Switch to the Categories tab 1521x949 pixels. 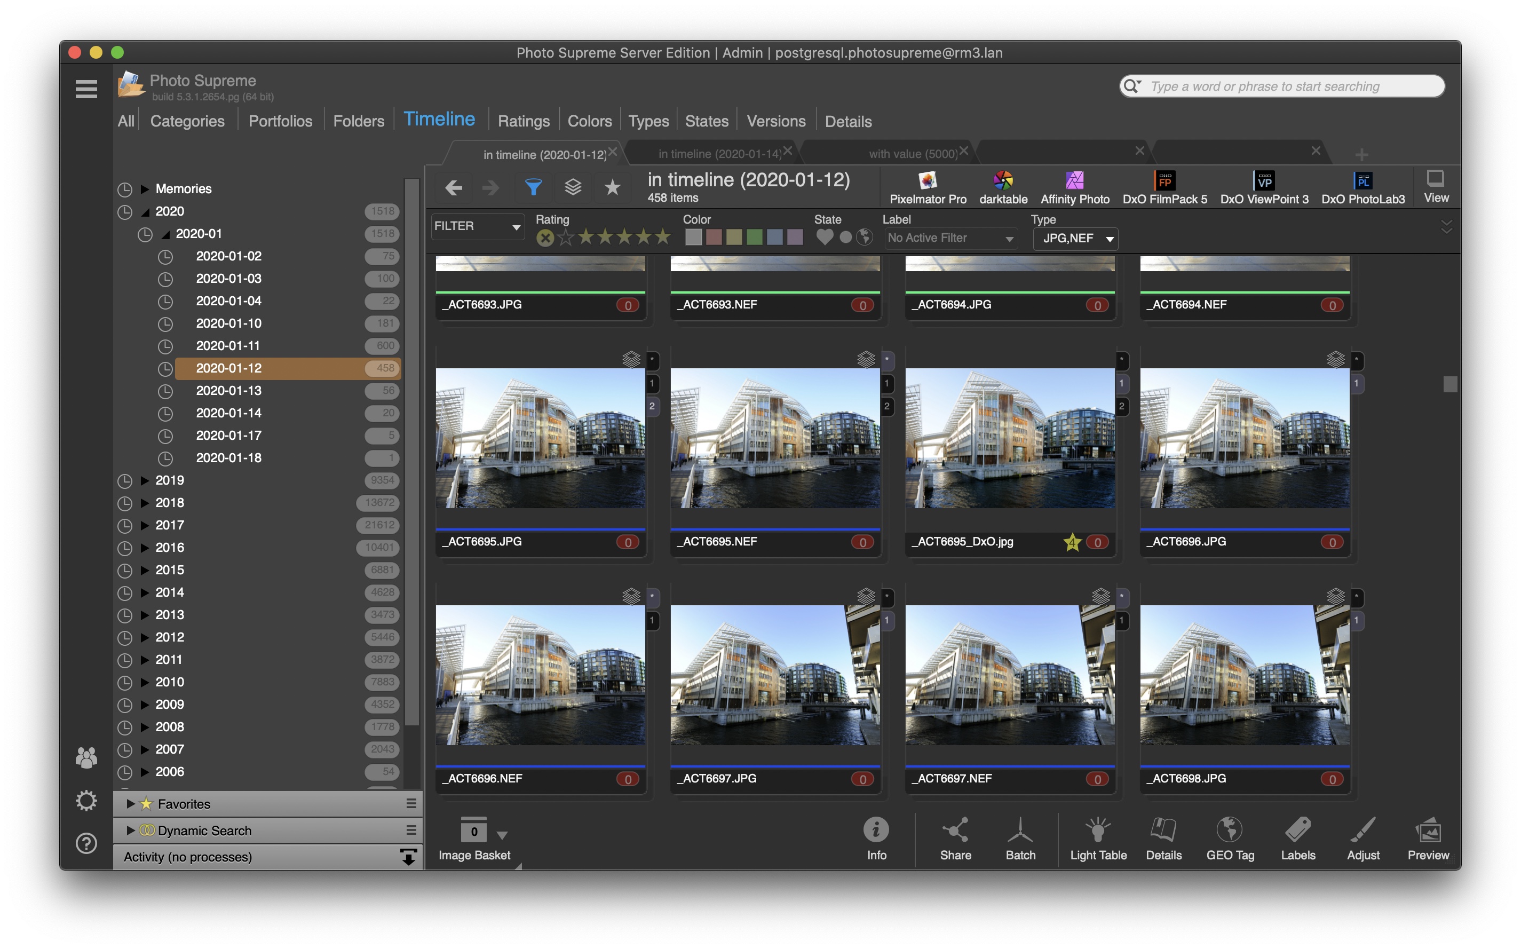(187, 121)
